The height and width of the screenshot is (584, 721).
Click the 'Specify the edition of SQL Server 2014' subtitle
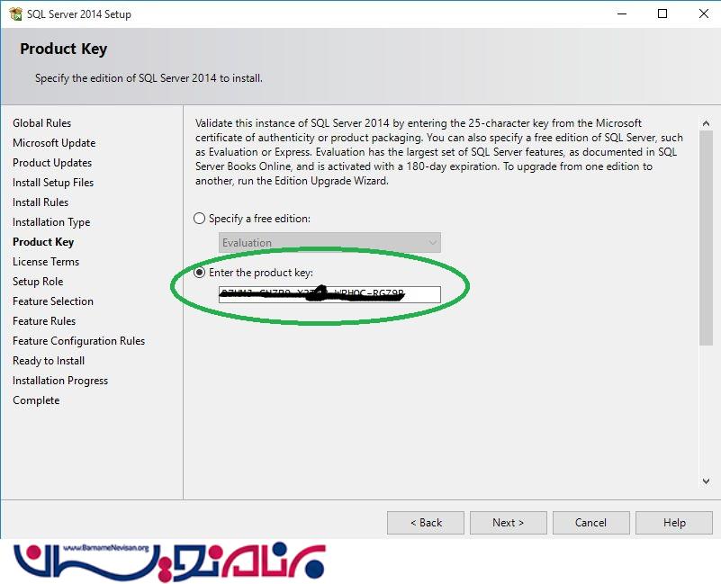click(x=149, y=78)
